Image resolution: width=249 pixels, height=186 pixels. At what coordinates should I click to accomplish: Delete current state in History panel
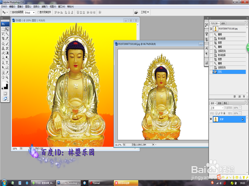[x=244, y=96]
